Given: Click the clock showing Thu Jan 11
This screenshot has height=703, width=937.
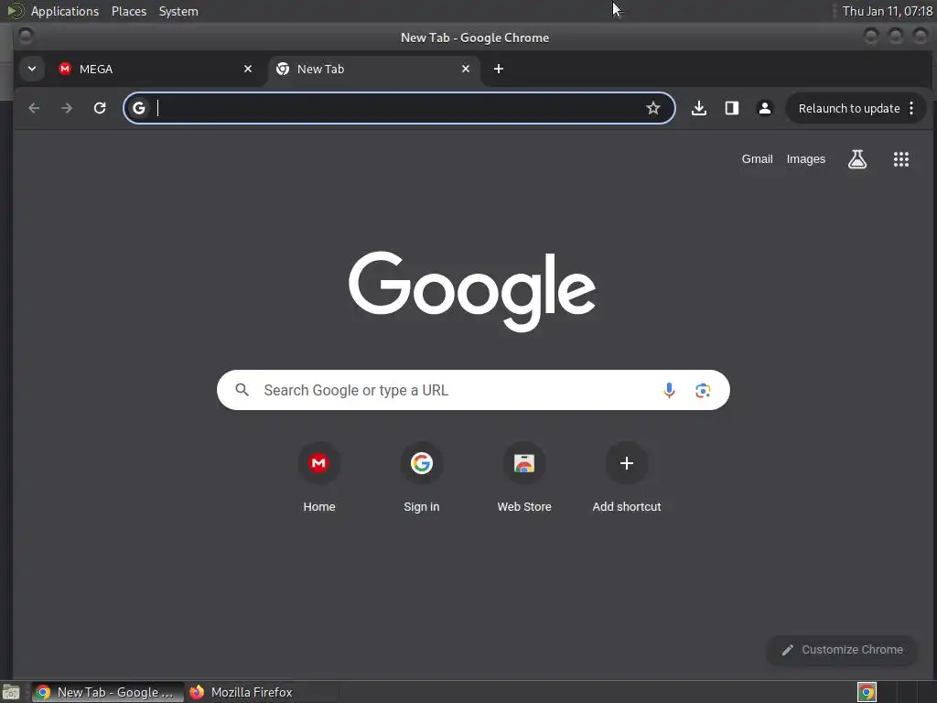Looking at the screenshot, I should [888, 11].
